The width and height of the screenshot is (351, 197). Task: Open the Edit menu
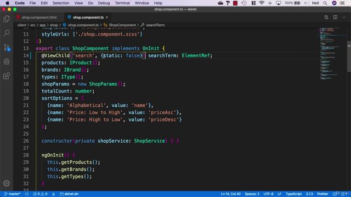tap(44, 3)
